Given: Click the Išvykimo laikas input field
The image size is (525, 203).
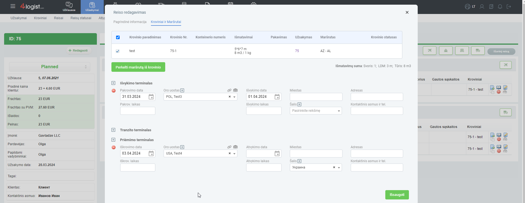Looking at the screenshot, I should coord(264,111).
